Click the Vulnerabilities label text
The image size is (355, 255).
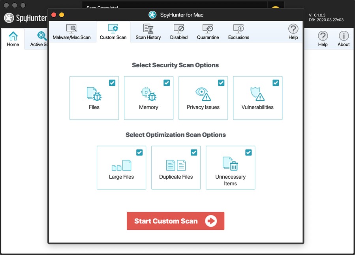[x=257, y=107]
